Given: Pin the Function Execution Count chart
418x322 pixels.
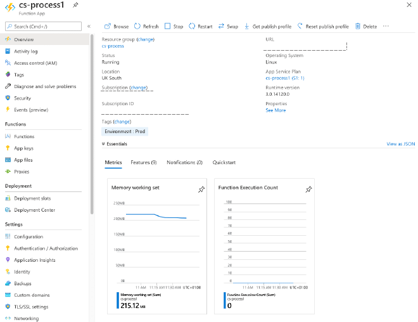Looking at the screenshot, I should click(308, 190).
